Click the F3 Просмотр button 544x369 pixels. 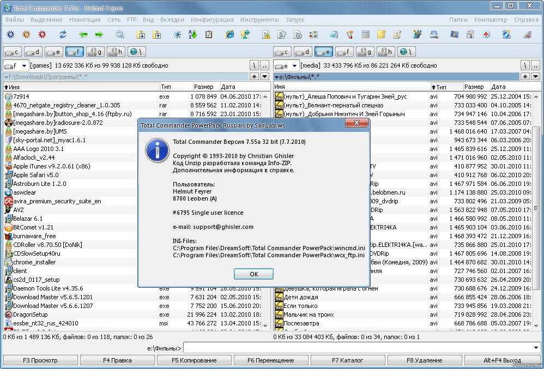click(40, 360)
